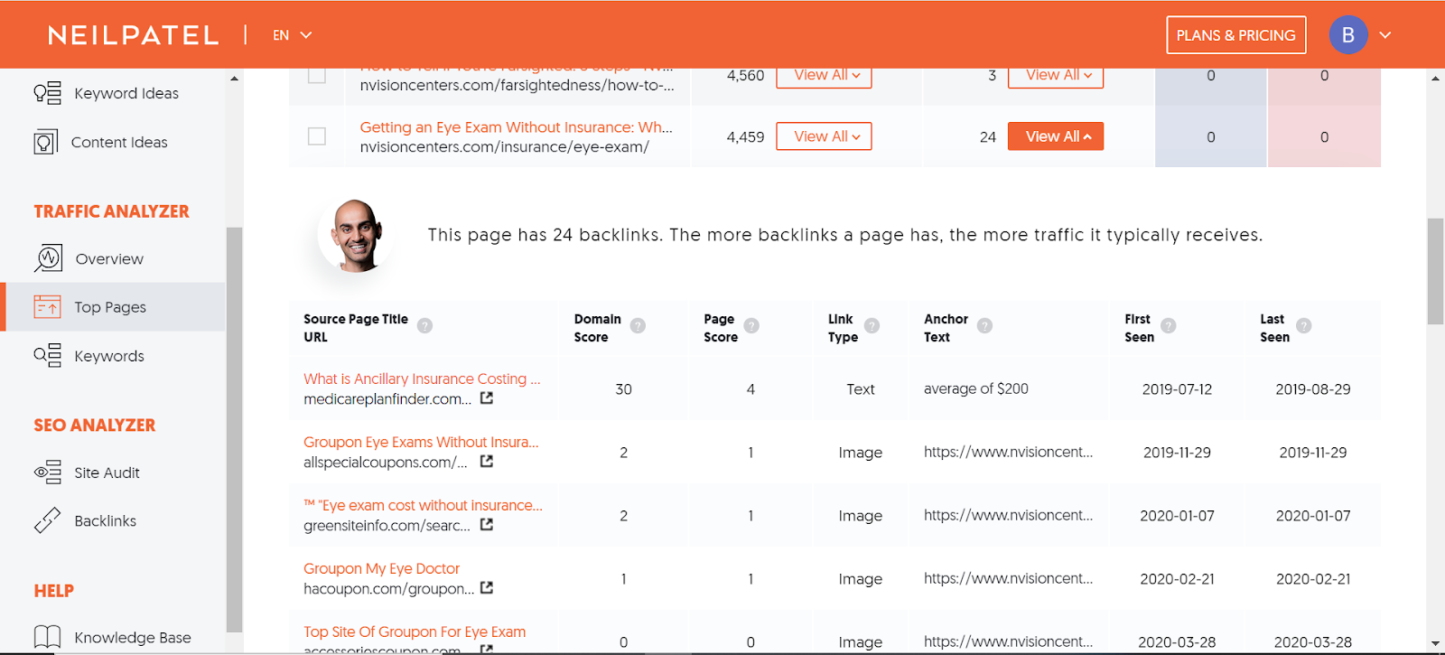Click the main page scrollbar thumb
Viewport: 1445px width, 655px height.
1435,270
